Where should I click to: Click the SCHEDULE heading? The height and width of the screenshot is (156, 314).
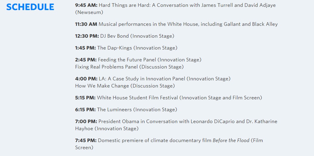pos(30,7)
